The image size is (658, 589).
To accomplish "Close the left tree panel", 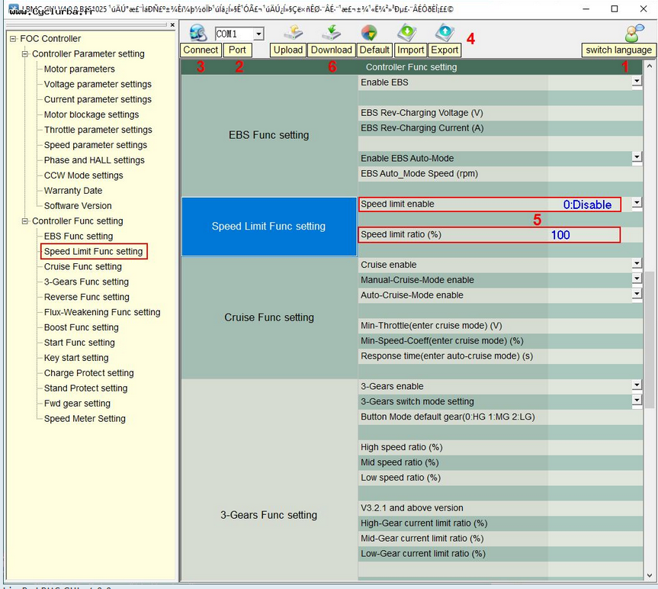I will [x=172, y=24].
